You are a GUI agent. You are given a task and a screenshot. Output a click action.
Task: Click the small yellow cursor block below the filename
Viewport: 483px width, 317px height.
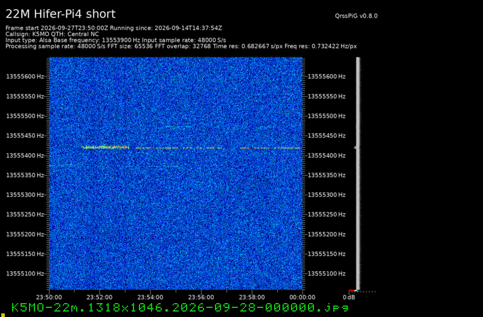click(3, 315)
